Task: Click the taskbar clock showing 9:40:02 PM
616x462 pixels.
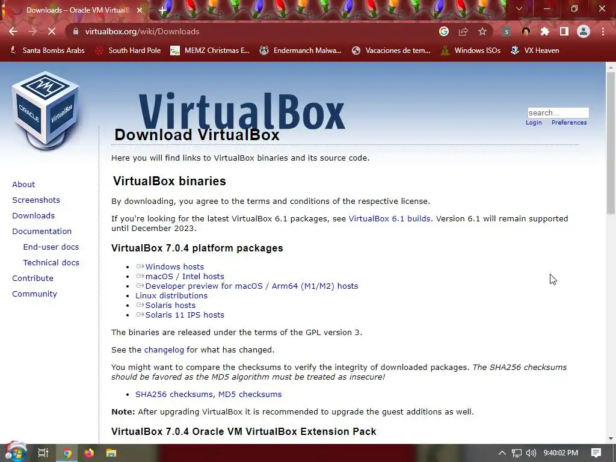Action: (561, 453)
